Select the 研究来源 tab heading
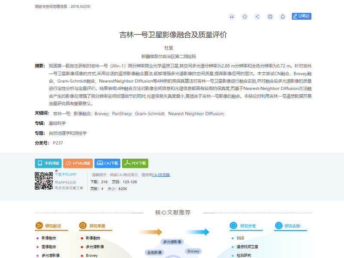This screenshot has width=344, height=258. point(97,226)
